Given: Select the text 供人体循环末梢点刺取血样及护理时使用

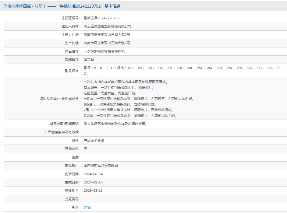Looking at the screenshot, I should [115, 124].
